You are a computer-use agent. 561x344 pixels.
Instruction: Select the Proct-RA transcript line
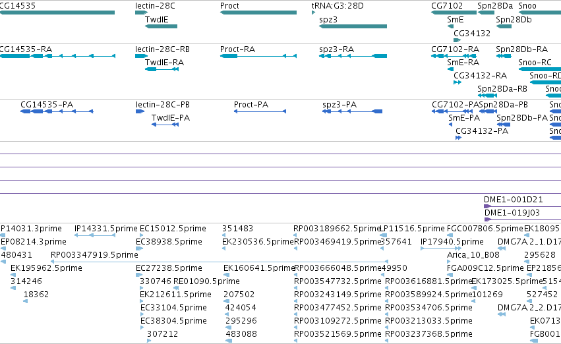click(258, 56)
